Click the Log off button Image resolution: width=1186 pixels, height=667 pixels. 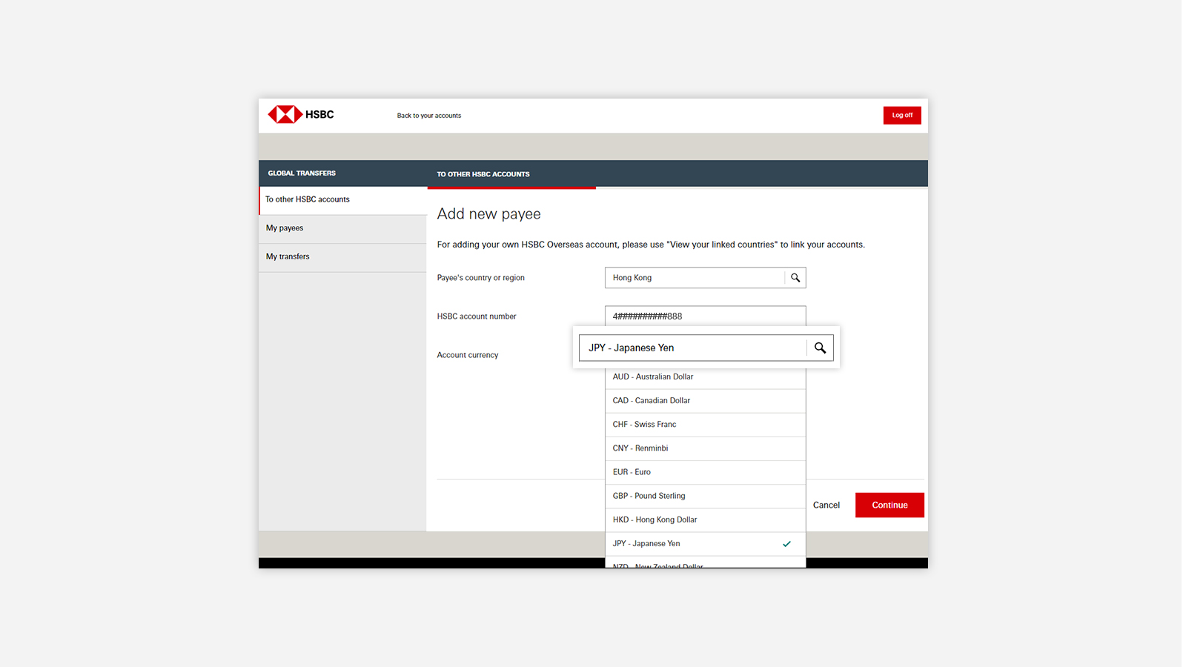[902, 115]
